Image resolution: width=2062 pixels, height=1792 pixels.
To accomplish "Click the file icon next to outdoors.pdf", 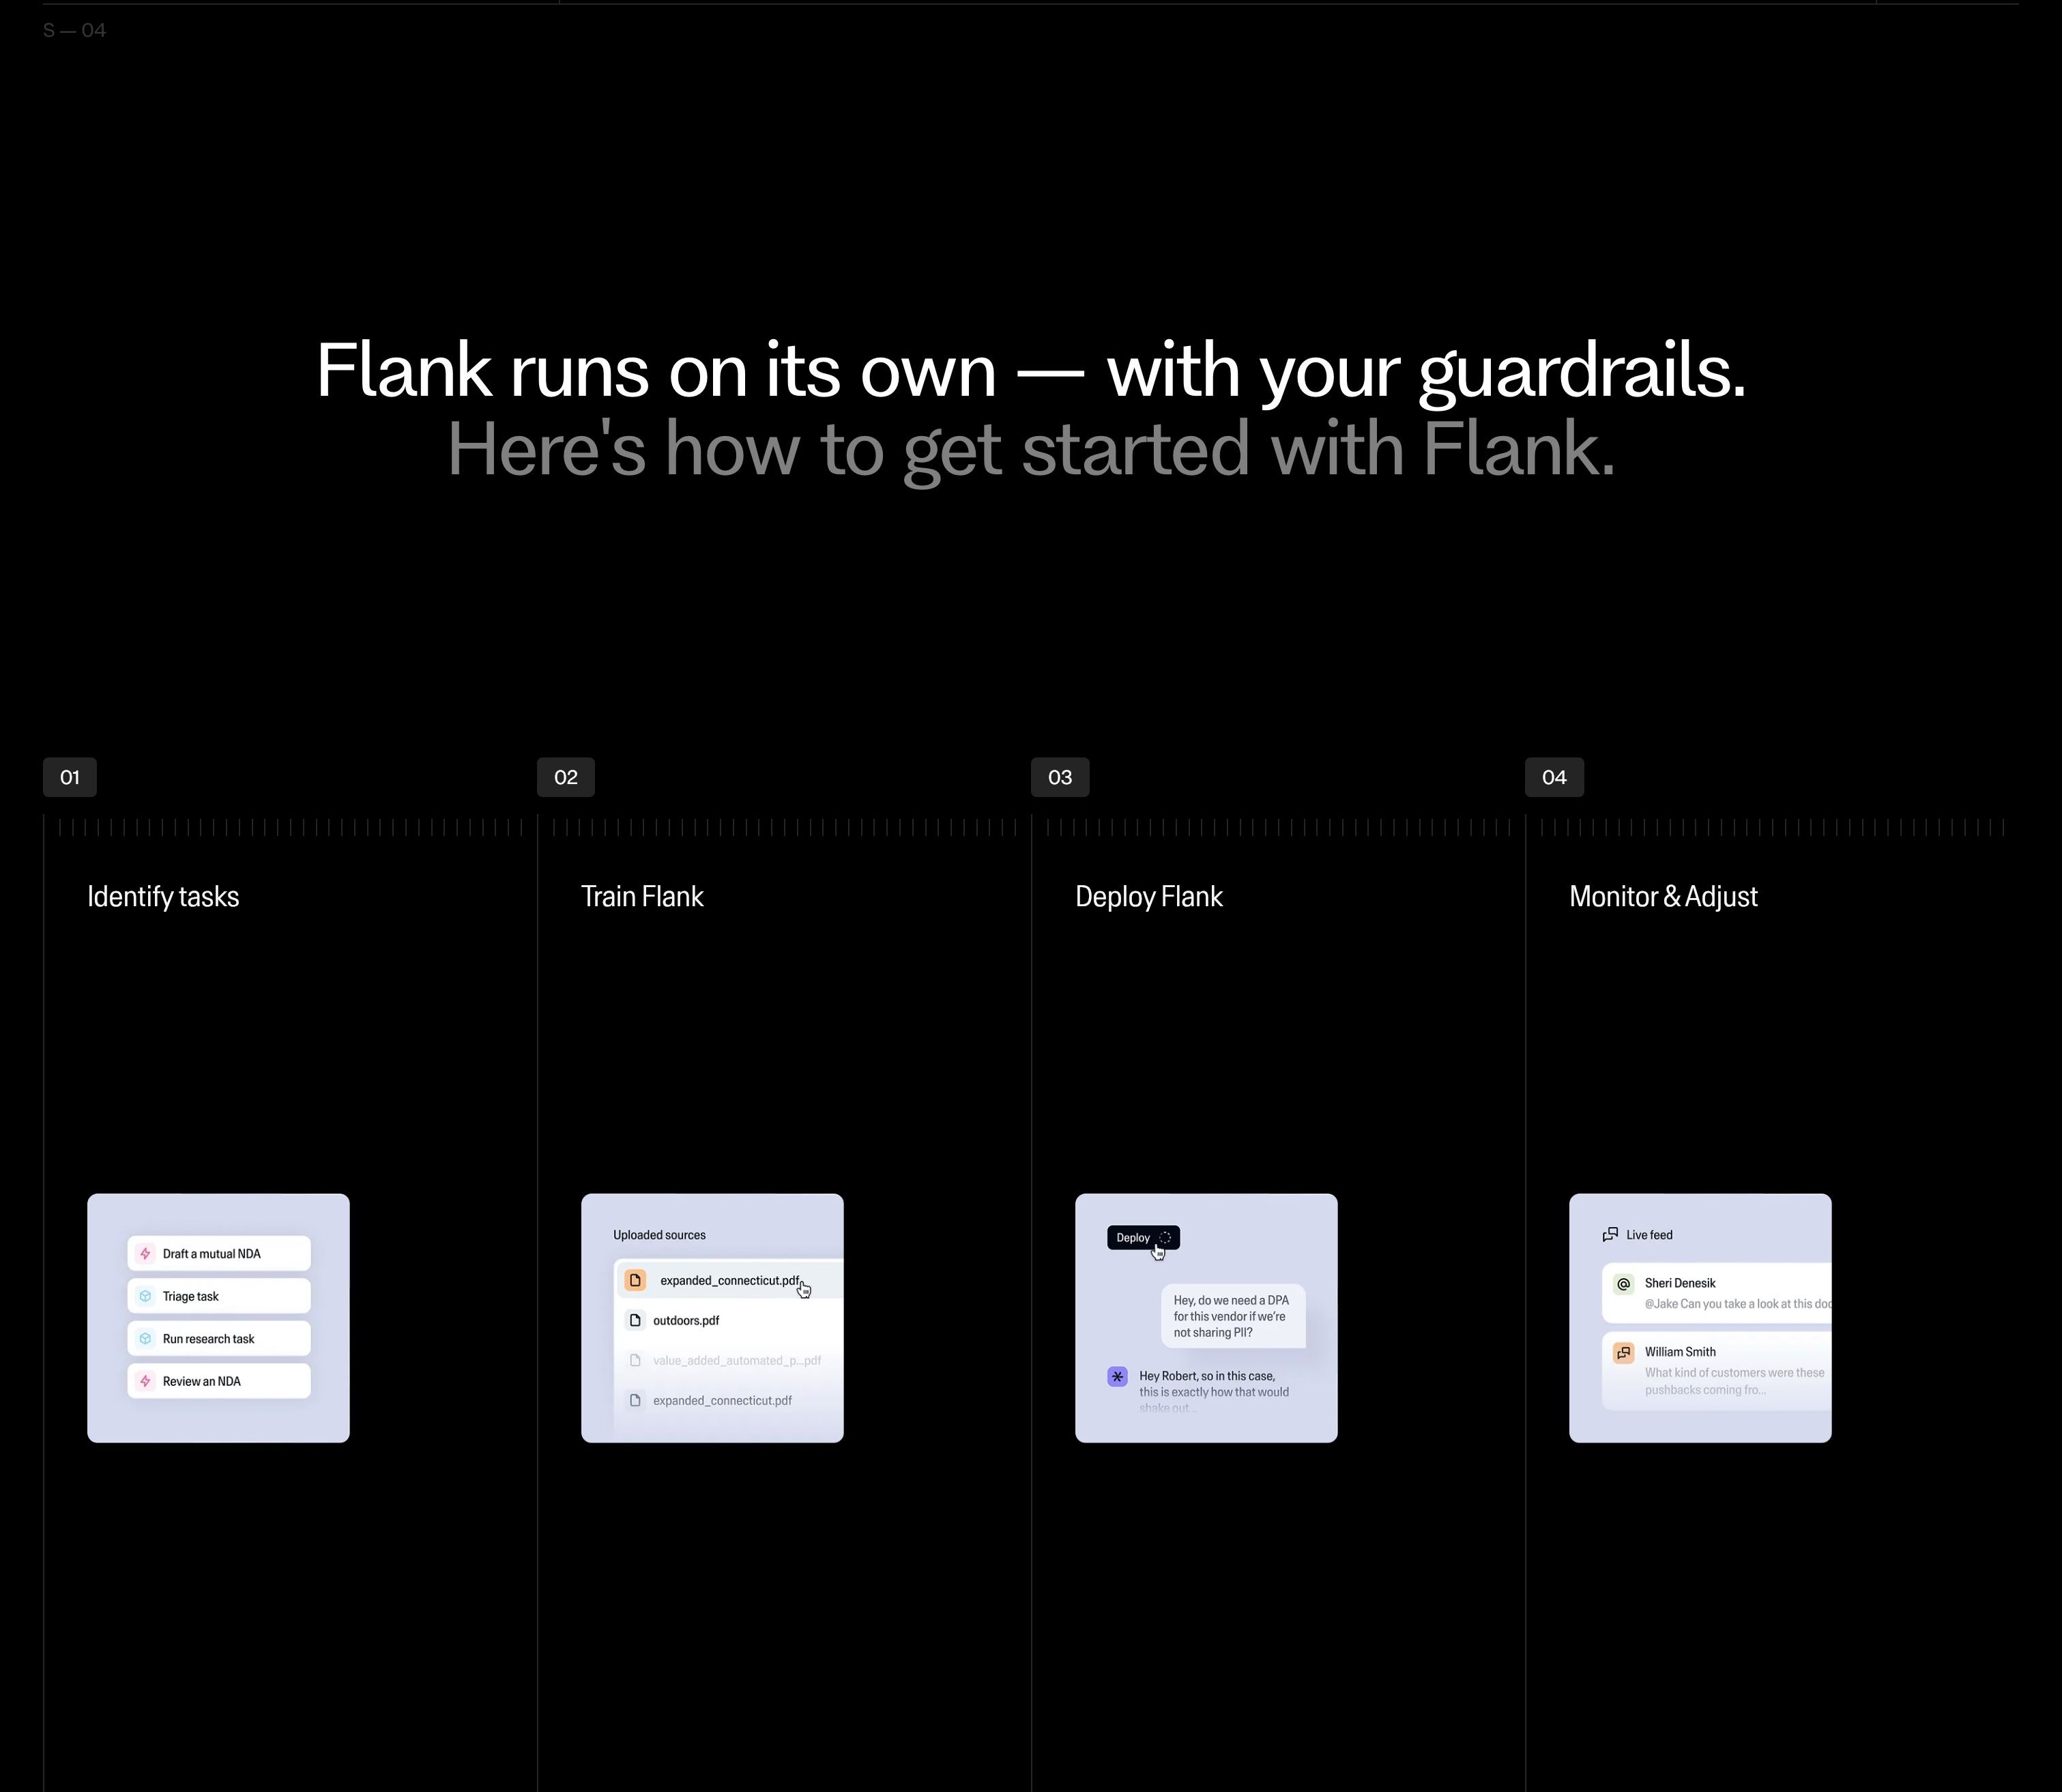I will point(635,1320).
